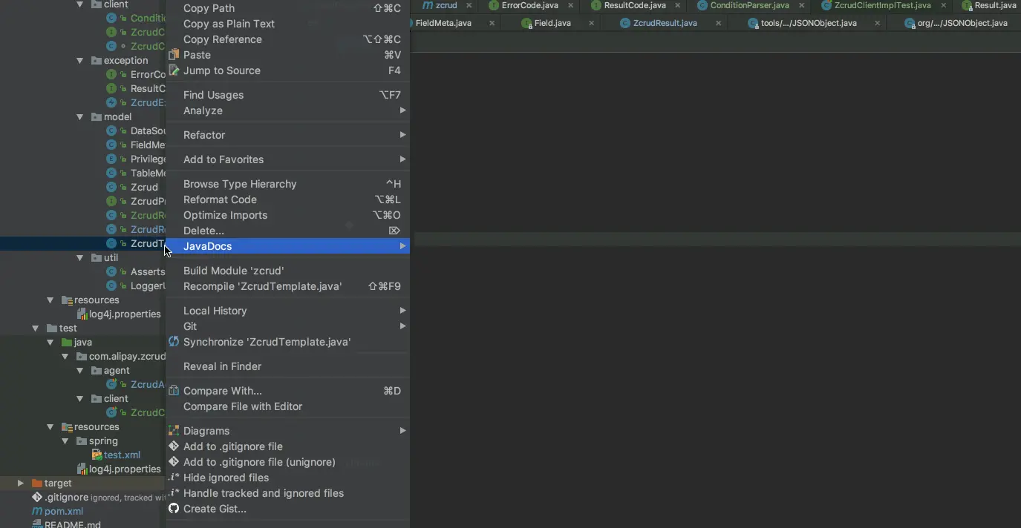
Task: Collapse the agent package
Action: click(80, 370)
